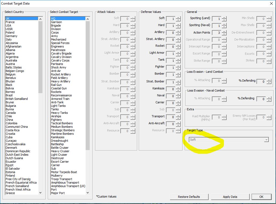Select Germany in the country list
This screenshot has height=204, width=276.
12,36
